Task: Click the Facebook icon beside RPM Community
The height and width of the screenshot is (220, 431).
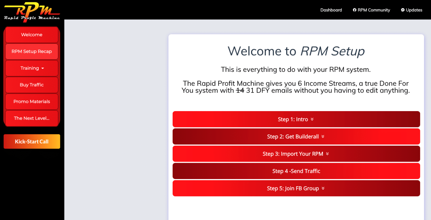Action: point(354,10)
